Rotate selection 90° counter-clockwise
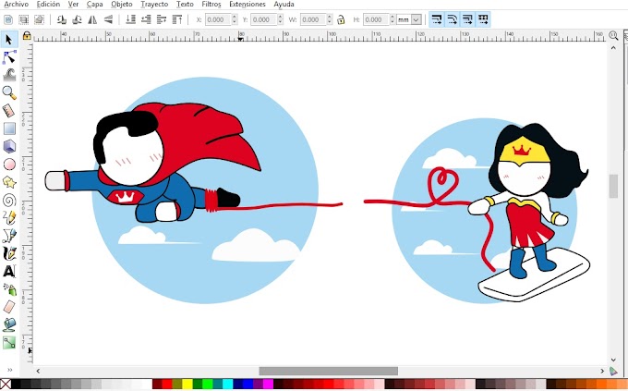628x391 pixels. click(x=61, y=19)
